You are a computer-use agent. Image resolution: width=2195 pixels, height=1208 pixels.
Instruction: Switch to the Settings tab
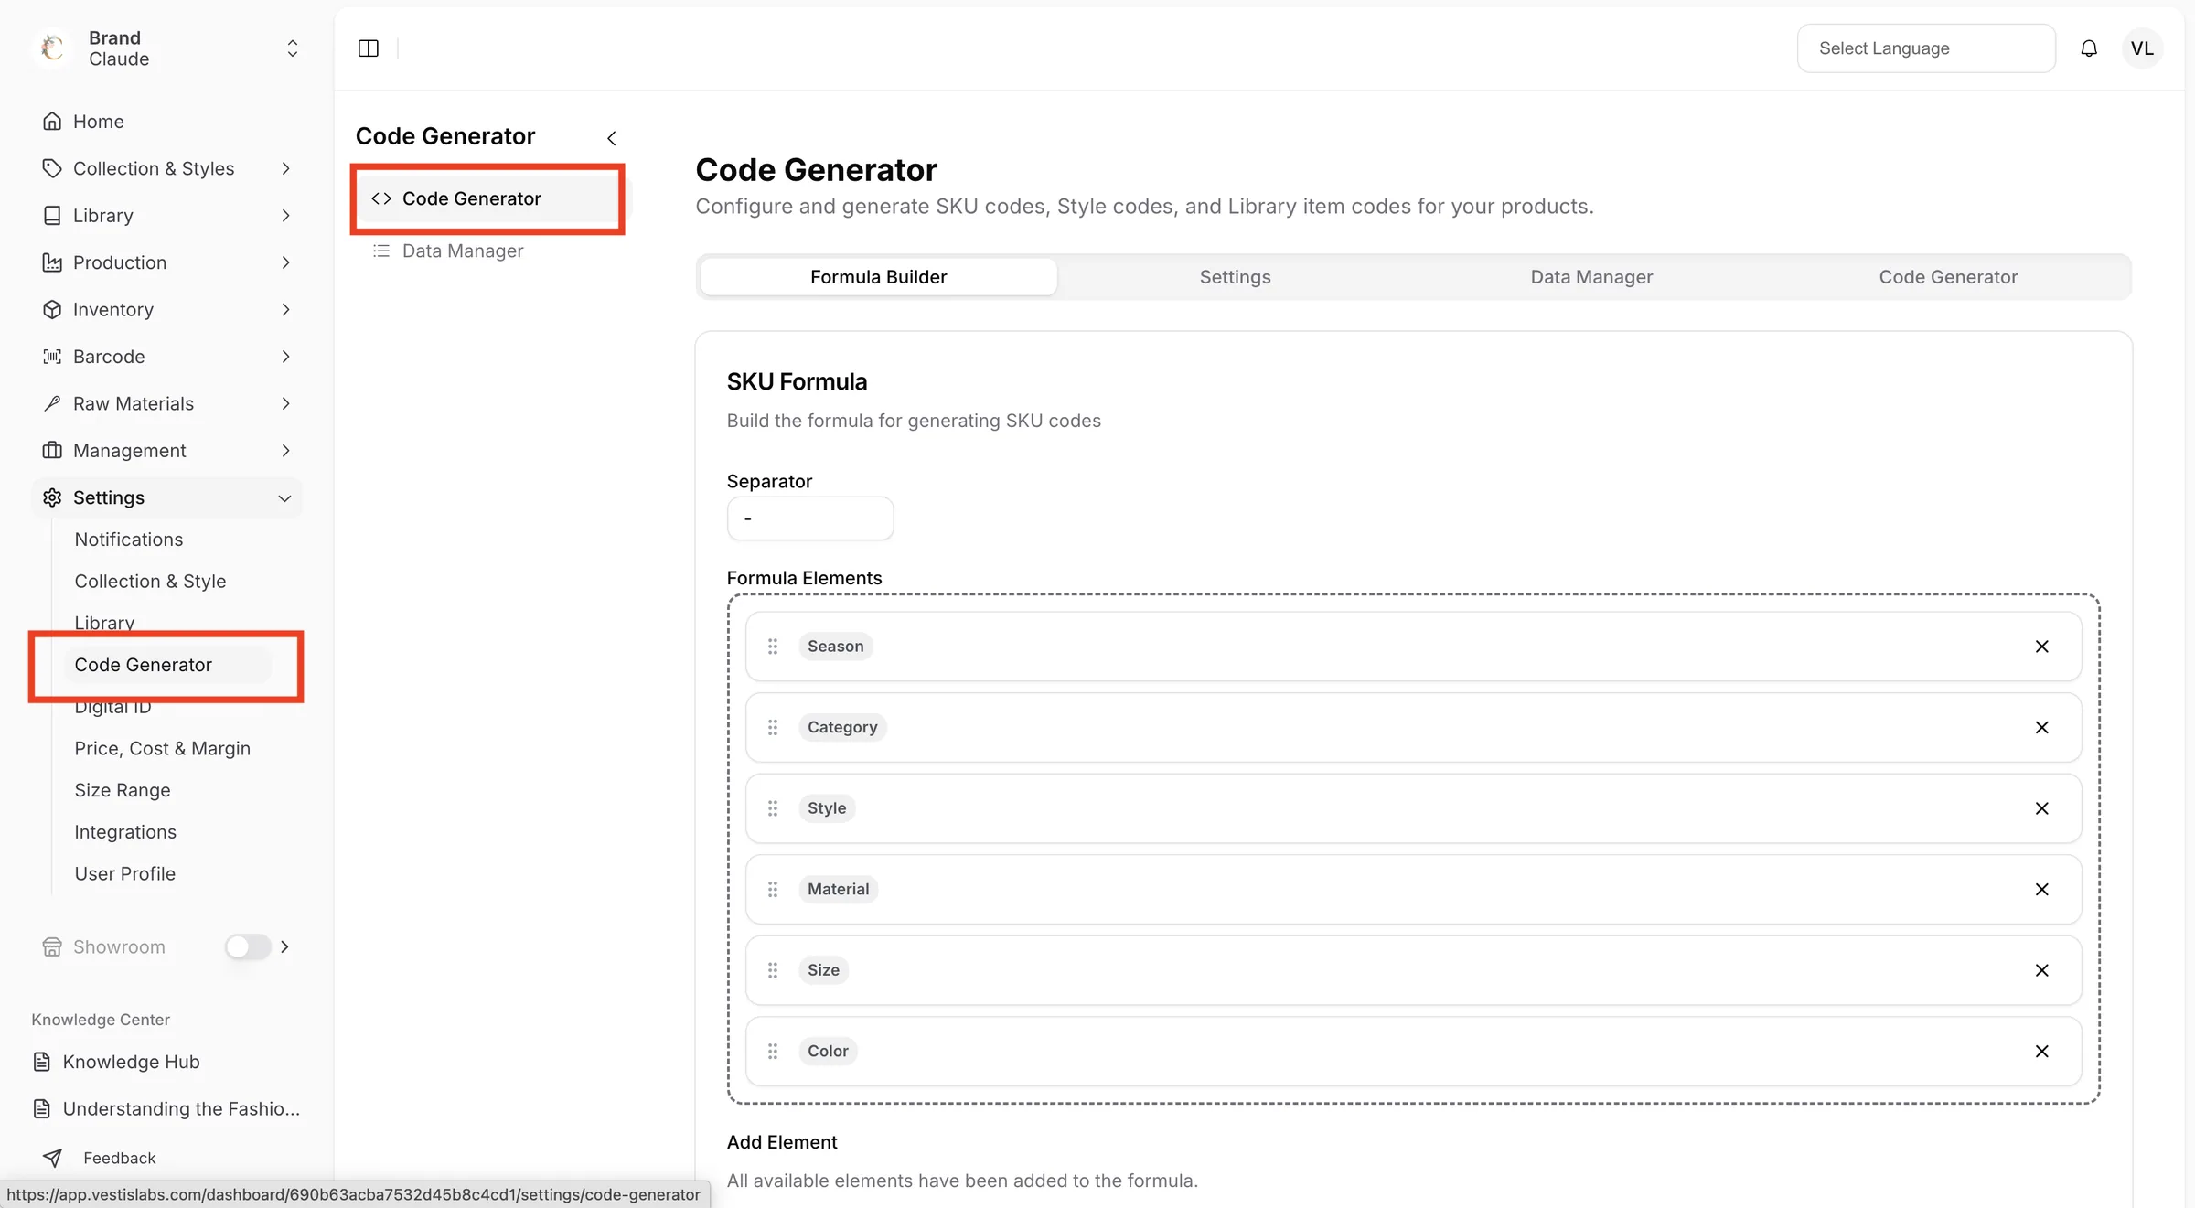[x=1235, y=277]
